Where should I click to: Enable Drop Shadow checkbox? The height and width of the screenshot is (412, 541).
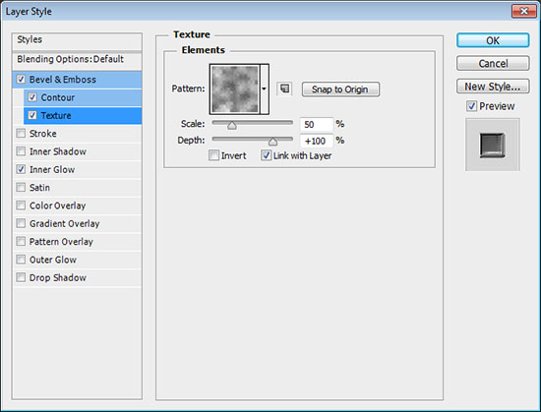pos(21,277)
